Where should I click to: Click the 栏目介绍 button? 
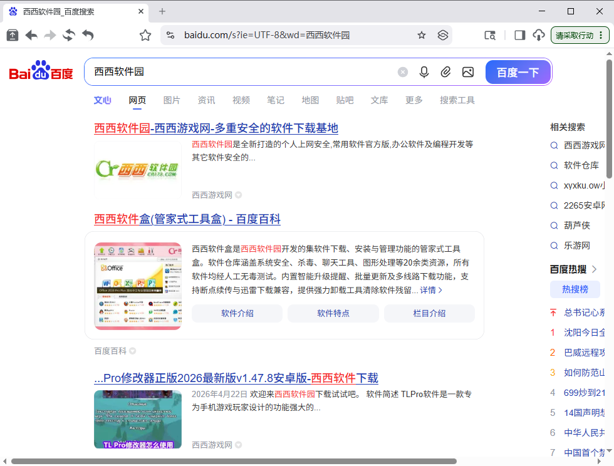click(x=429, y=313)
